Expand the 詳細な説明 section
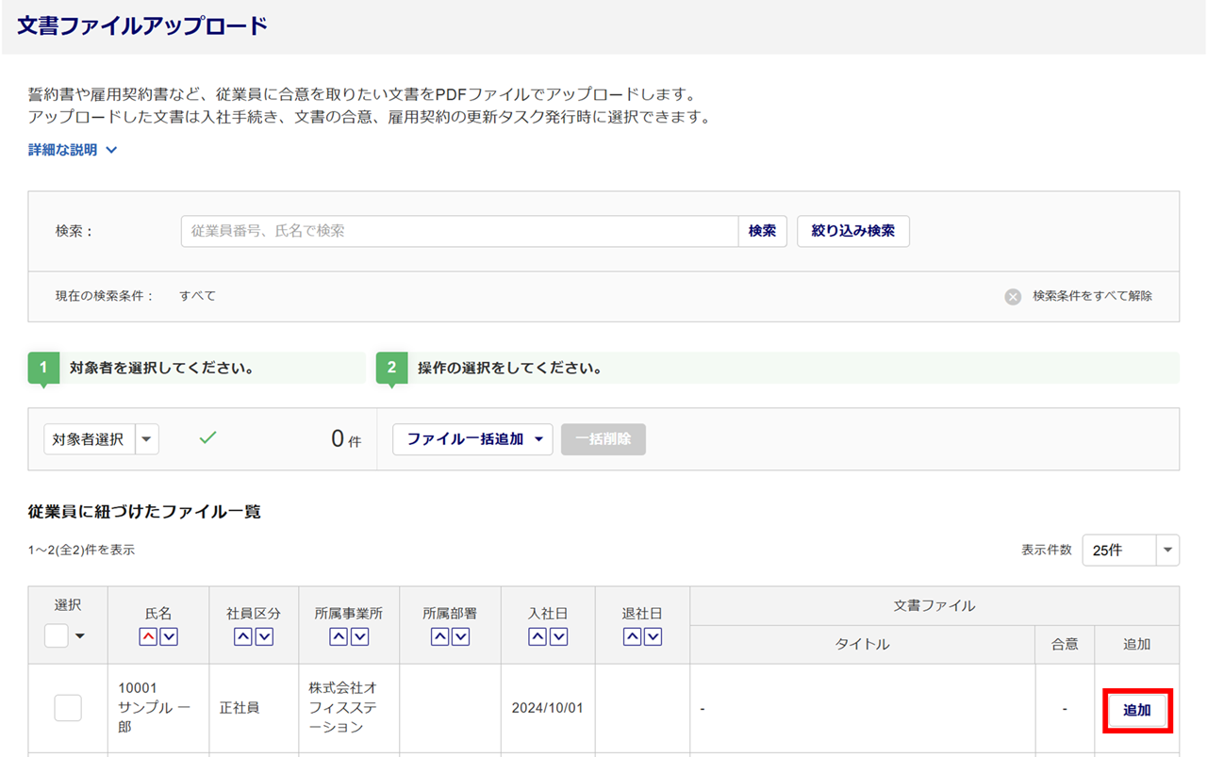The height and width of the screenshot is (757, 1207). [x=74, y=150]
